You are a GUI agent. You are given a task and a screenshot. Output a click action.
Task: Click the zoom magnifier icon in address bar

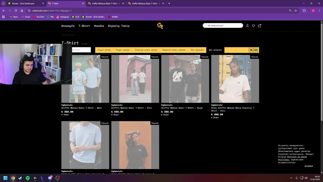tap(290, 11)
